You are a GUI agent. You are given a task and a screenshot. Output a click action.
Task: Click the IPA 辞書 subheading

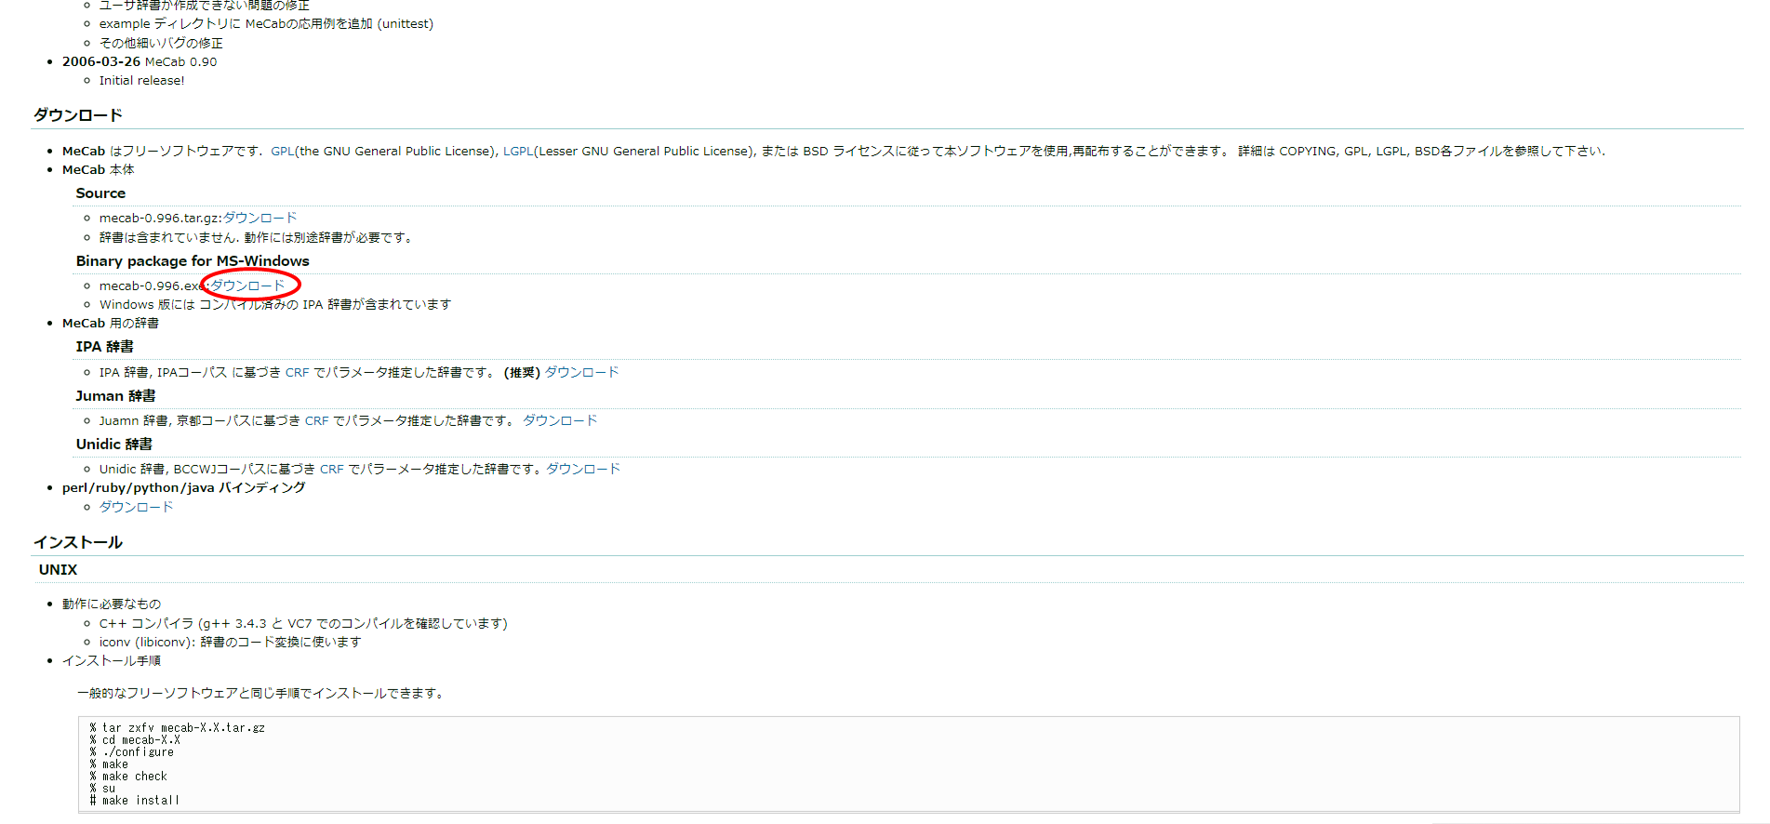point(104,347)
